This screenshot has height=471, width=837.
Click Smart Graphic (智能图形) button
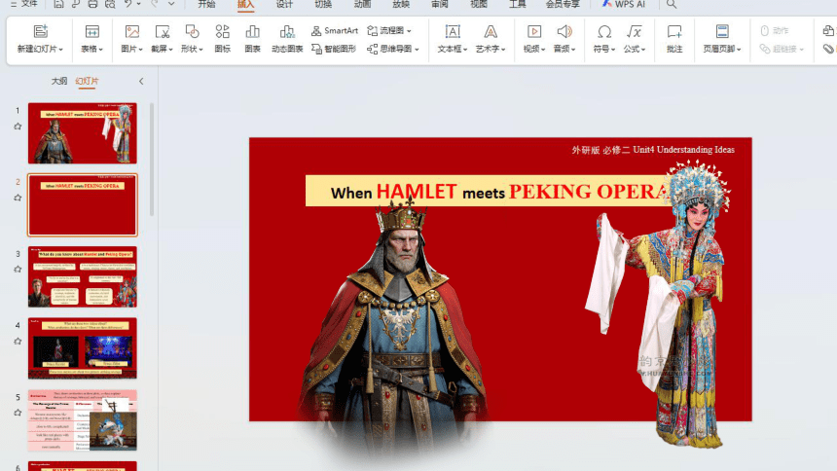334,49
